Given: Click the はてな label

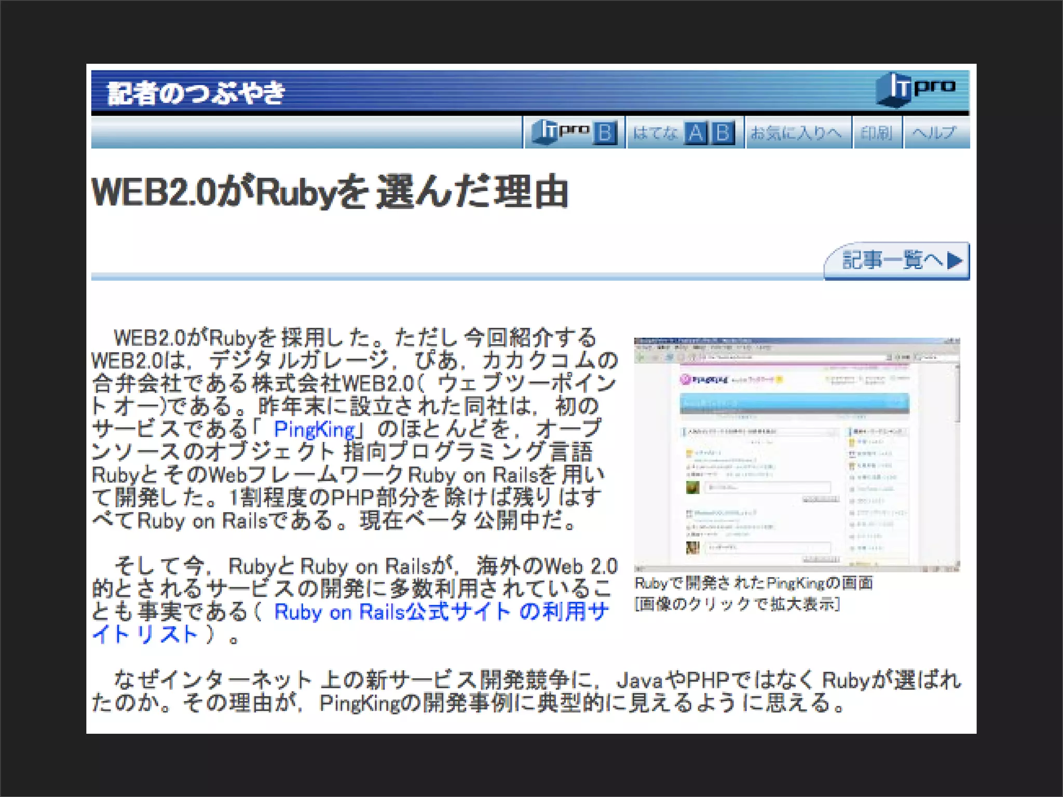Looking at the screenshot, I should pyautogui.click(x=655, y=133).
